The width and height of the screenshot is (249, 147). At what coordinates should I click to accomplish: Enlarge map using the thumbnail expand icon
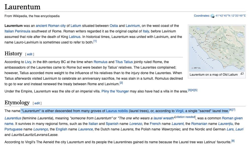coord(242,74)
